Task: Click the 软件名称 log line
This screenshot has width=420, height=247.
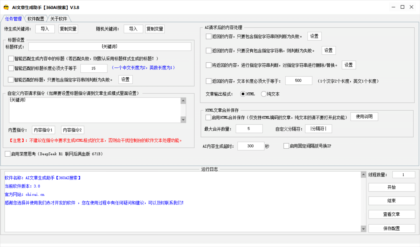Action: pos(43,178)
